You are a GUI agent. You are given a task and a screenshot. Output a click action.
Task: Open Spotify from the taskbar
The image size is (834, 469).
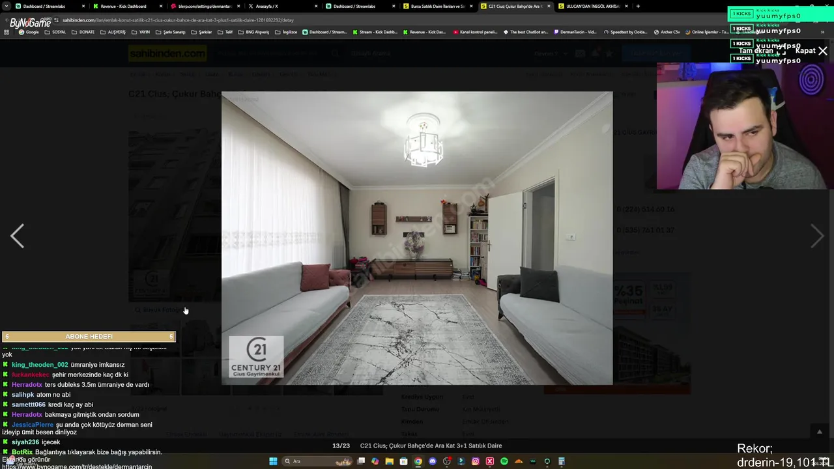tap(504, 461)
